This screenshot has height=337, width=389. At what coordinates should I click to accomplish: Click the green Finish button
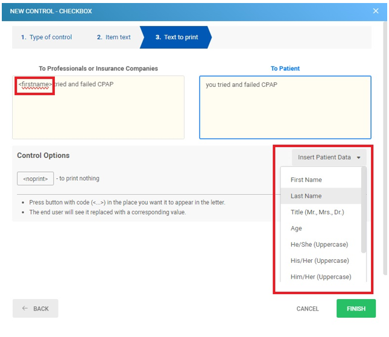pos(356,309)
